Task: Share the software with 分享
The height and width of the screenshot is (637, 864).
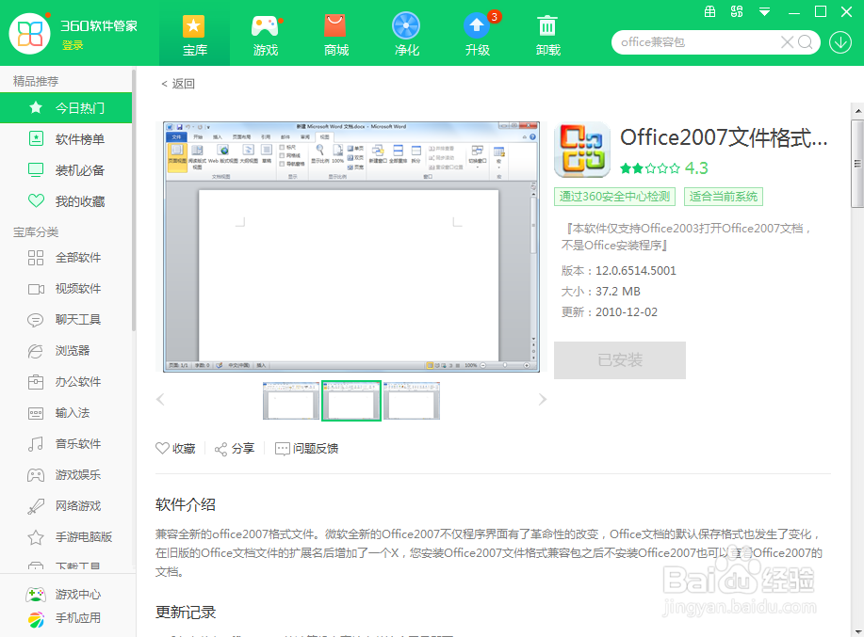Action: tap(235, 449)
